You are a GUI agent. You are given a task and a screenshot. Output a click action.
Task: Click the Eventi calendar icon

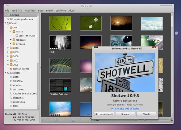point(8,23)
